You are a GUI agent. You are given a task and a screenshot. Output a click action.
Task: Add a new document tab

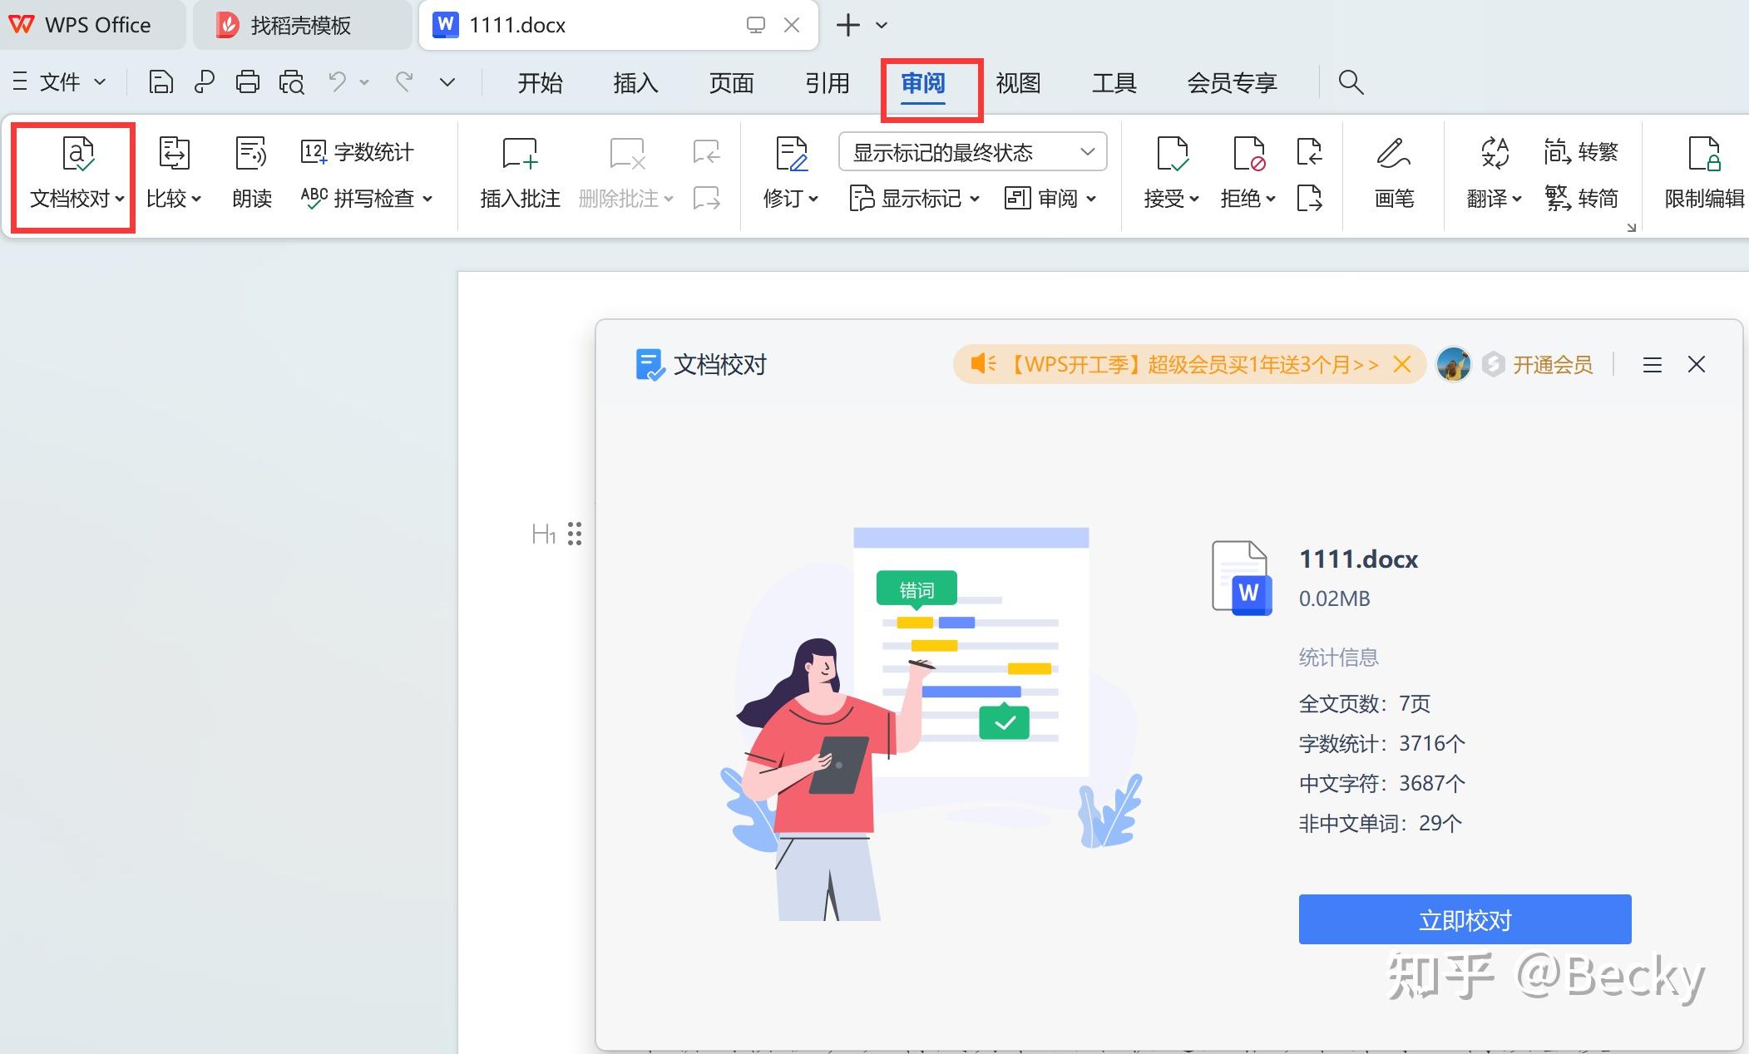pyautogui.click(x=847, y=25)
